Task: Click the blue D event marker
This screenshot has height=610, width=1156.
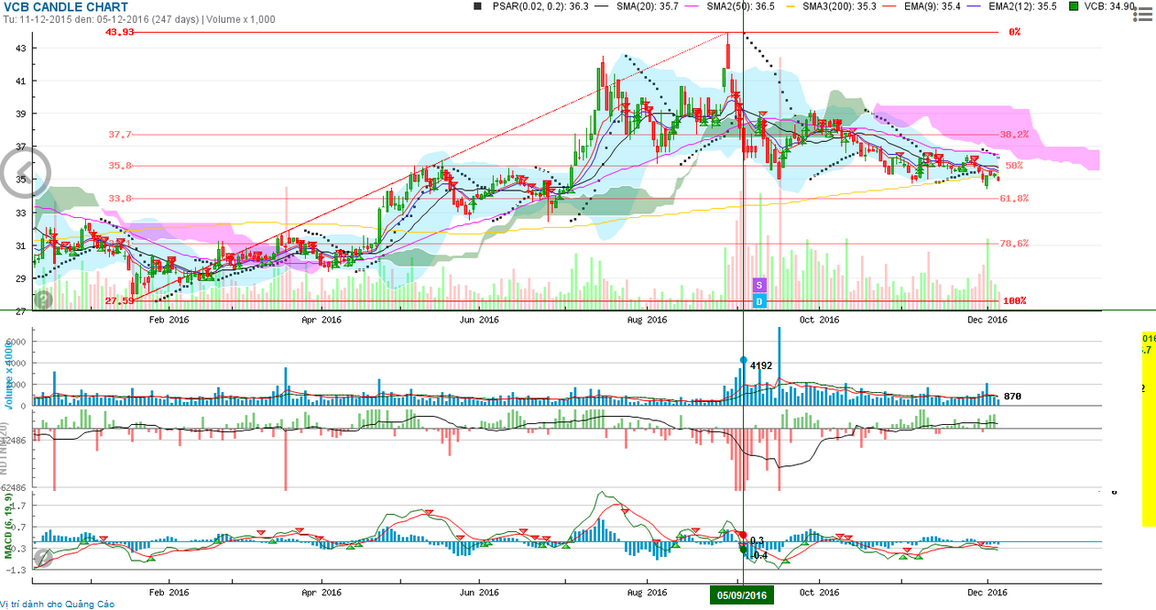Action: [x=759, y=301]
